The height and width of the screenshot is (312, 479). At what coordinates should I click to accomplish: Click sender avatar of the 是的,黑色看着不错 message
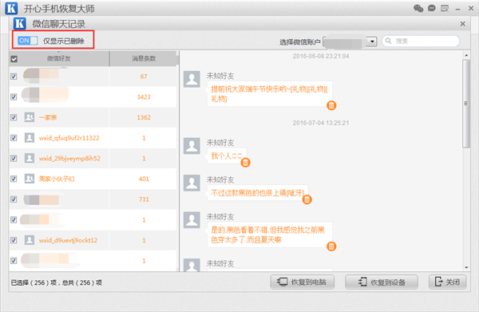point(192,220)
